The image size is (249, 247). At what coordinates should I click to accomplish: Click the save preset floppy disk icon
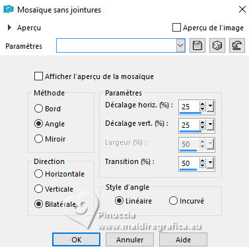(197, 45)
